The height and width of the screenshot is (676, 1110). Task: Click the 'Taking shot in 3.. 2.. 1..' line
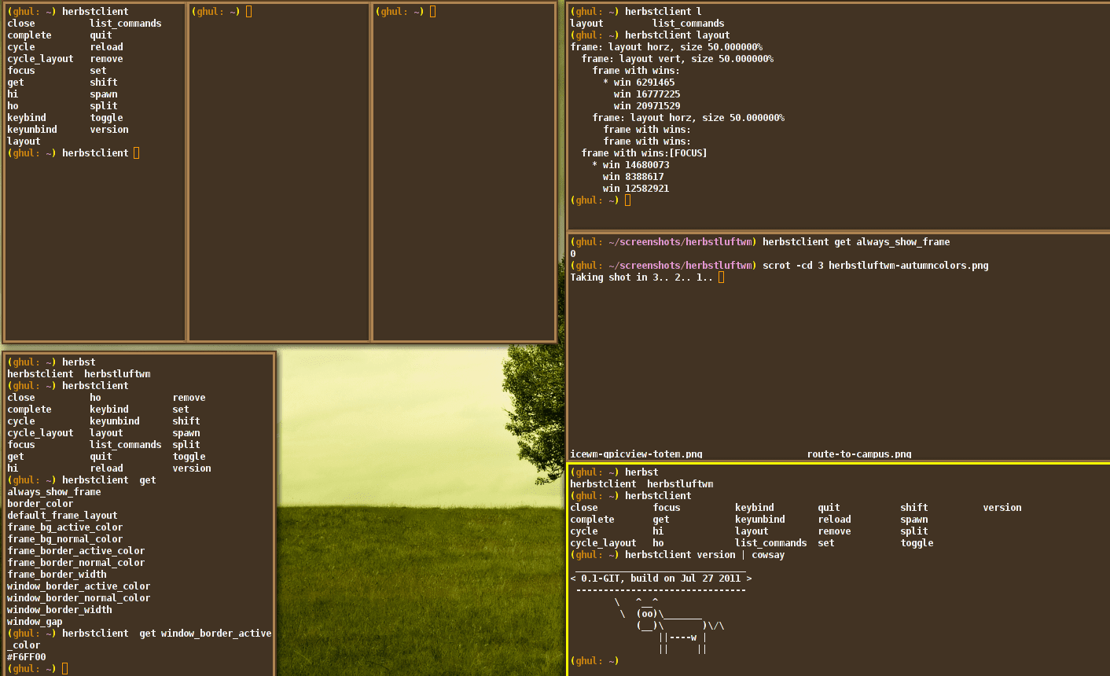pyautogui.click(x=641, y=277)
